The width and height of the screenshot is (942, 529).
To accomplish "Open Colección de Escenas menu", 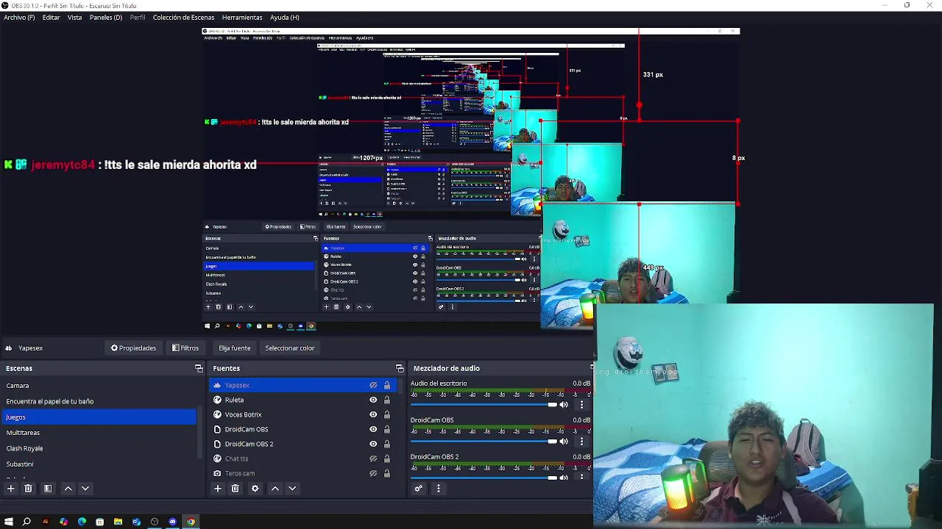I will pos(184,17).
